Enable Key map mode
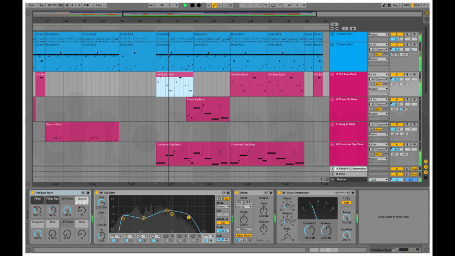455x256 pixels. coord(395,5)
